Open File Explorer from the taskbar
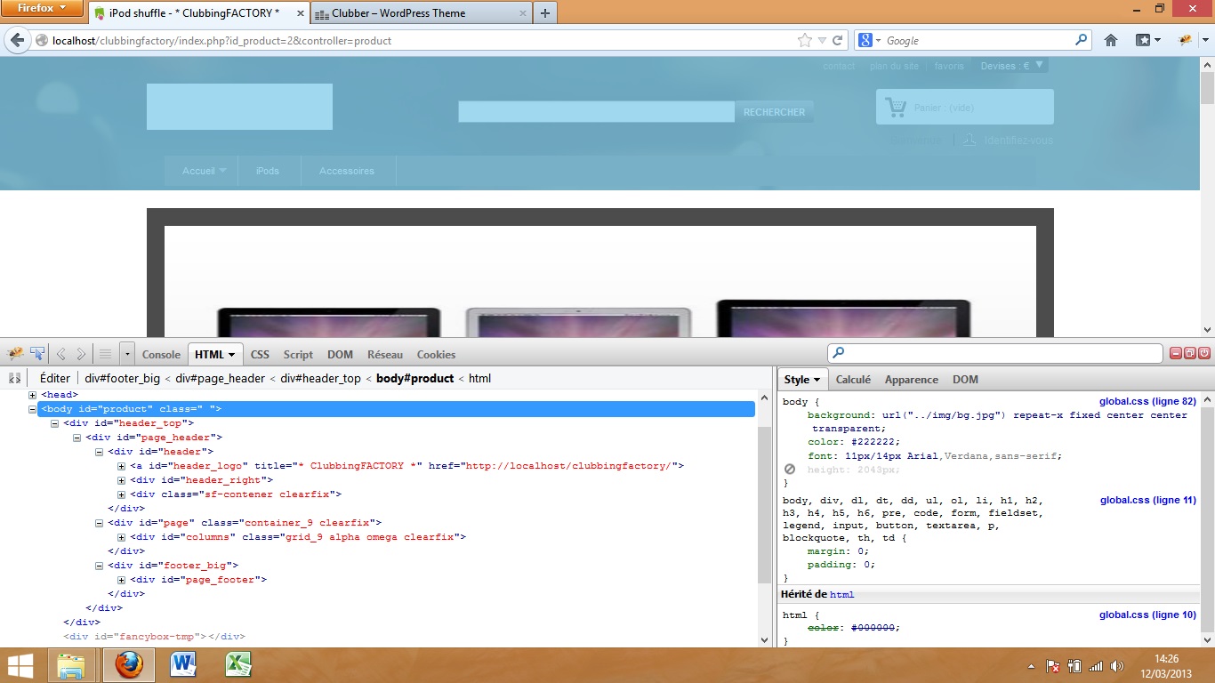 pyautogui.click(x=70, y=665)
